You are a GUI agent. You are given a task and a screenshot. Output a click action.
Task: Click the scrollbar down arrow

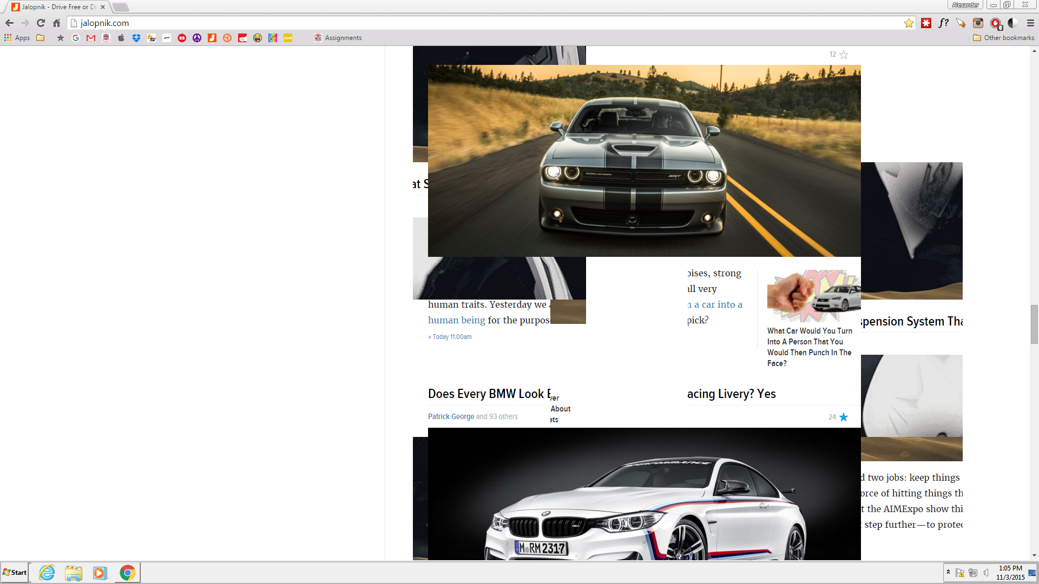click(1034, 555)
